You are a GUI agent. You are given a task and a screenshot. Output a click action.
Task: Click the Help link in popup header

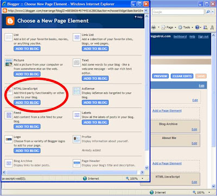138,17
